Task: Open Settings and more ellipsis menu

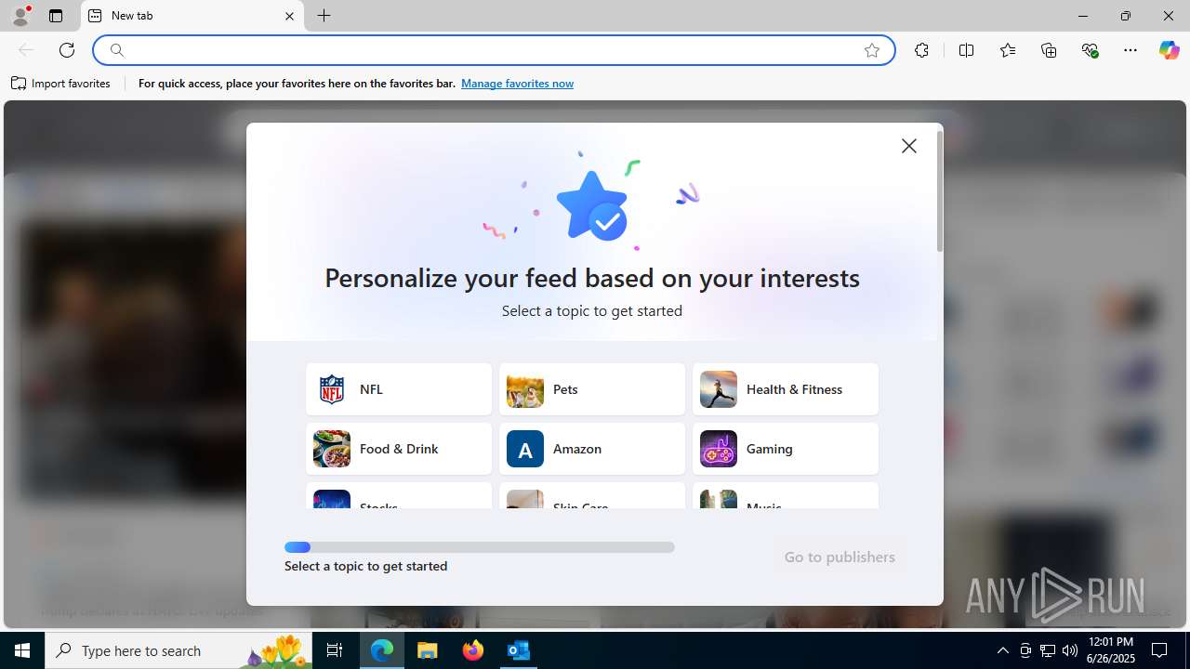Action: coord(1130,50)
